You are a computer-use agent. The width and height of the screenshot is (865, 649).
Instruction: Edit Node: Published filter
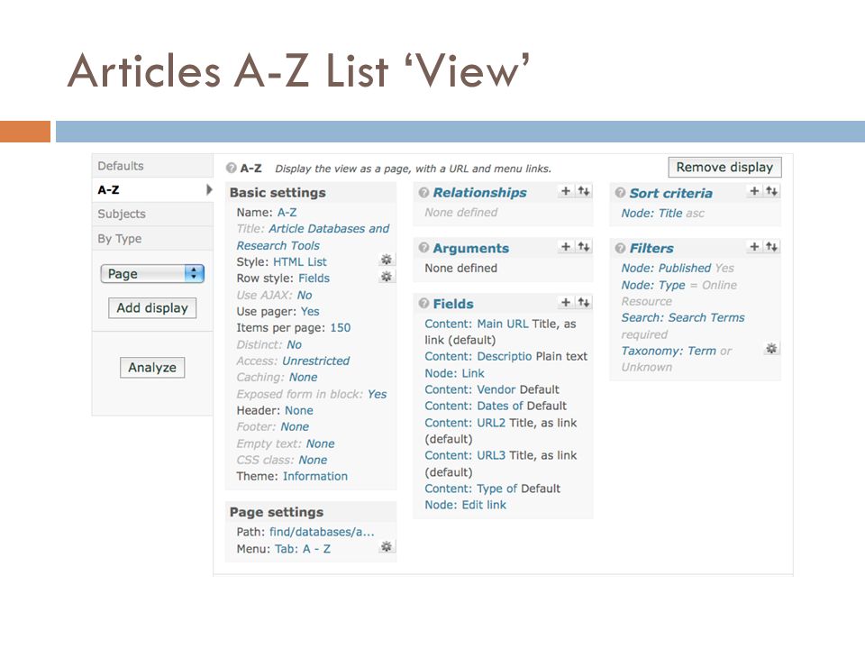click(x=666, y=268)
